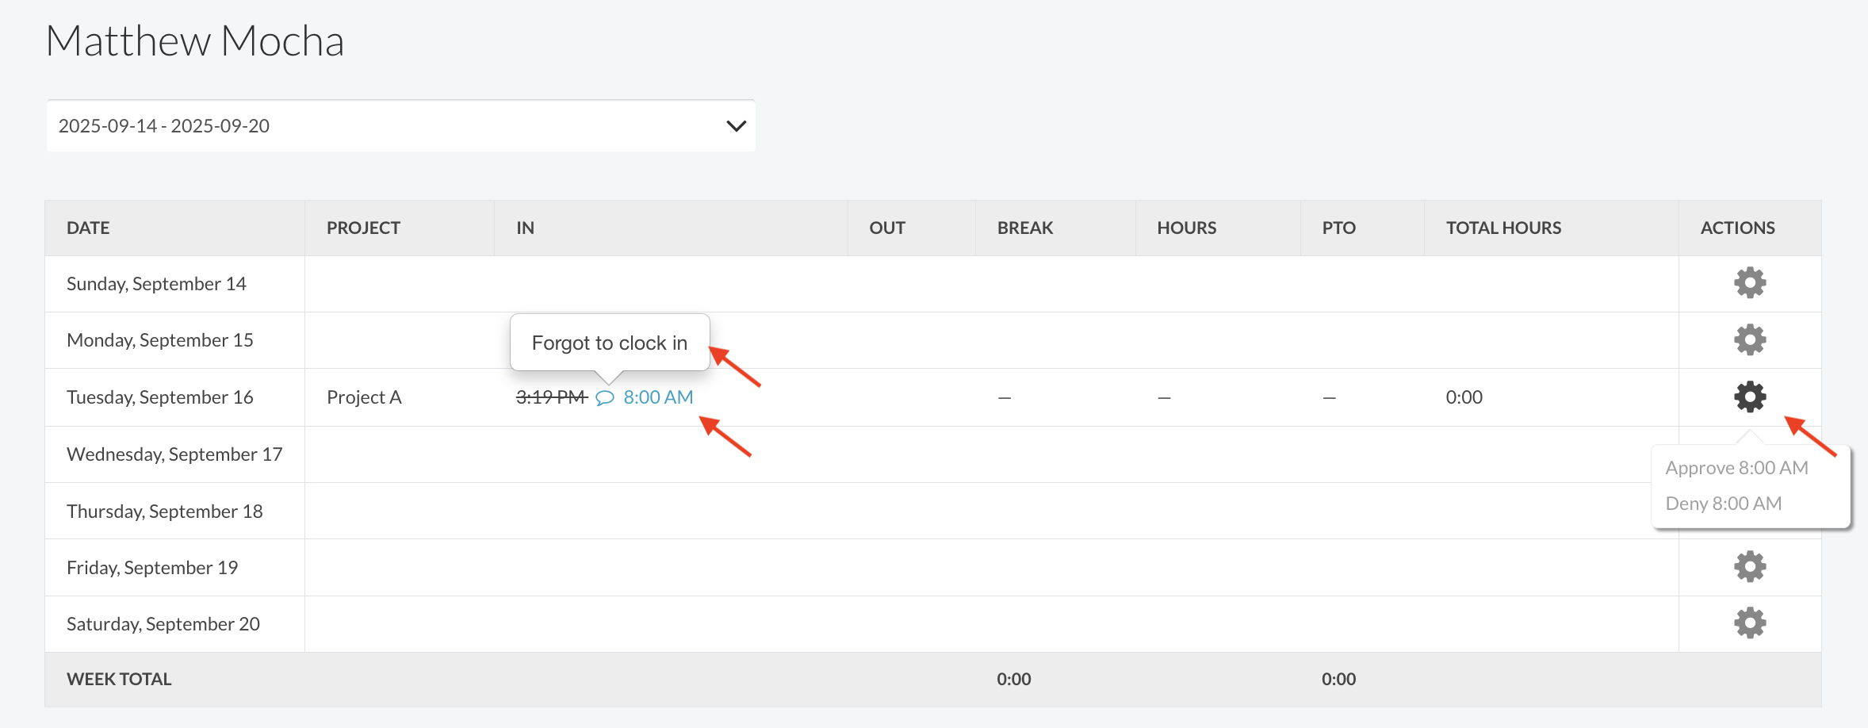
Task: Click the DATE column header
Action: tap(88, 228)
